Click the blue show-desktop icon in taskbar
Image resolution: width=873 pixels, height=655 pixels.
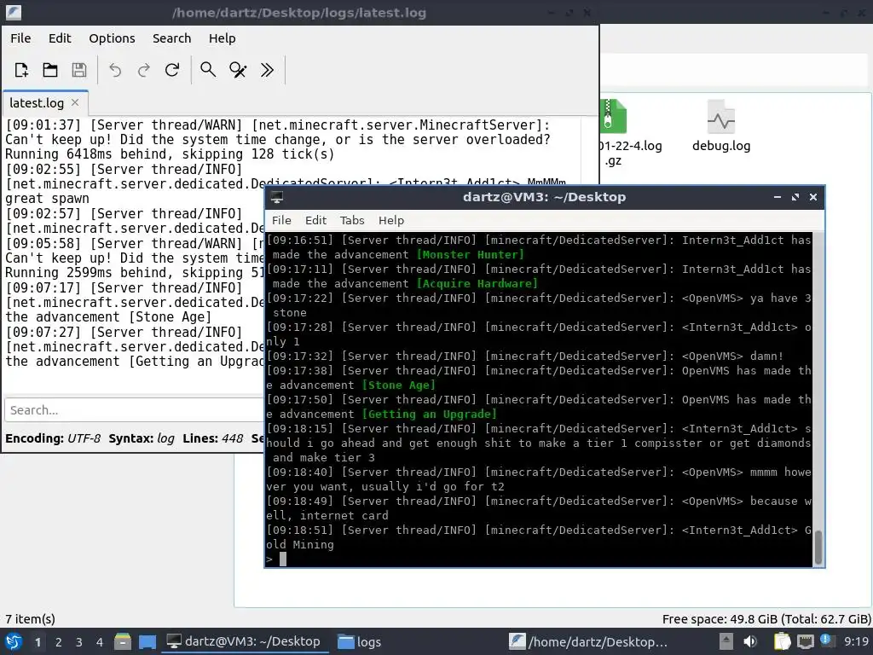click(147, 641)
